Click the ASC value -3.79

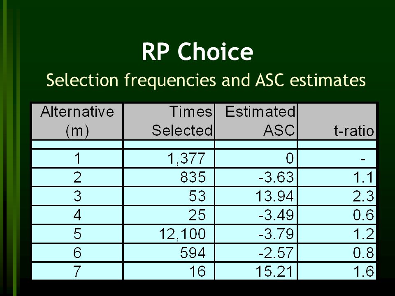point(256,234)
